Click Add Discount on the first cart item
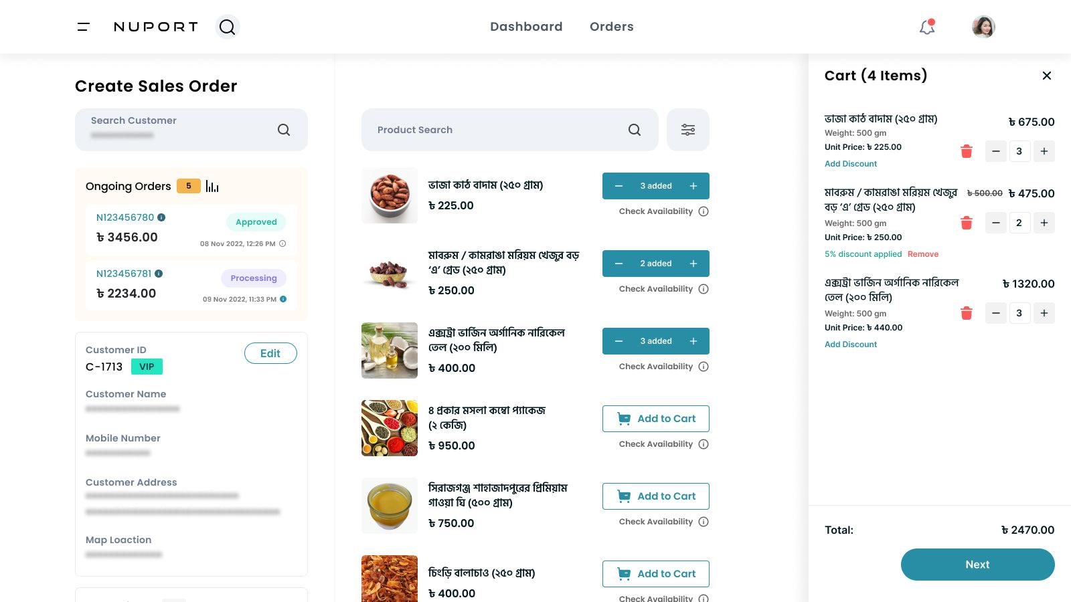The height and width of the screenshot is (602, 1071). (850, 163)
